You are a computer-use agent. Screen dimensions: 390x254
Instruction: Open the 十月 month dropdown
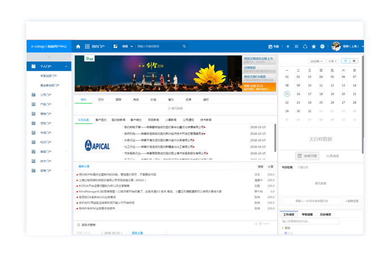coord(332,62)
